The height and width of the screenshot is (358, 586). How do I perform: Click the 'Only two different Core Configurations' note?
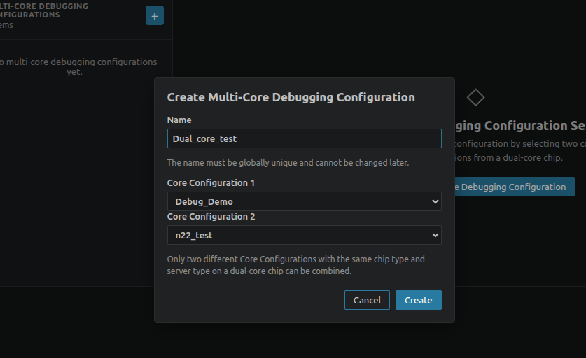coord(295,265)
